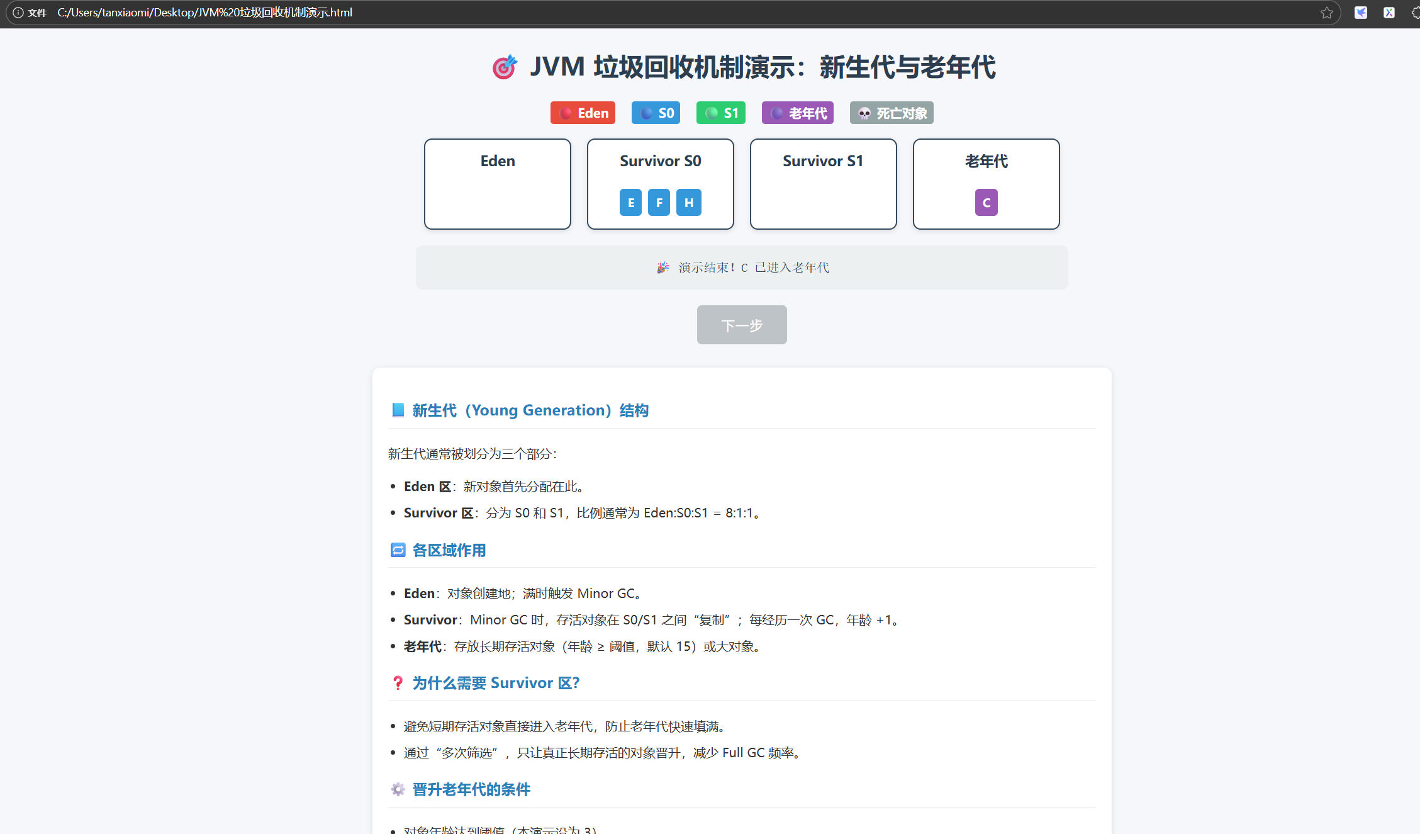
Task: Click the blue bird extension icon
Action: [1361, 13]
